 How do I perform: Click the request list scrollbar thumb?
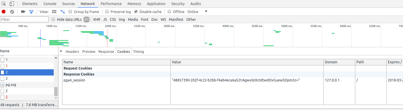click(x=56, y=91)
